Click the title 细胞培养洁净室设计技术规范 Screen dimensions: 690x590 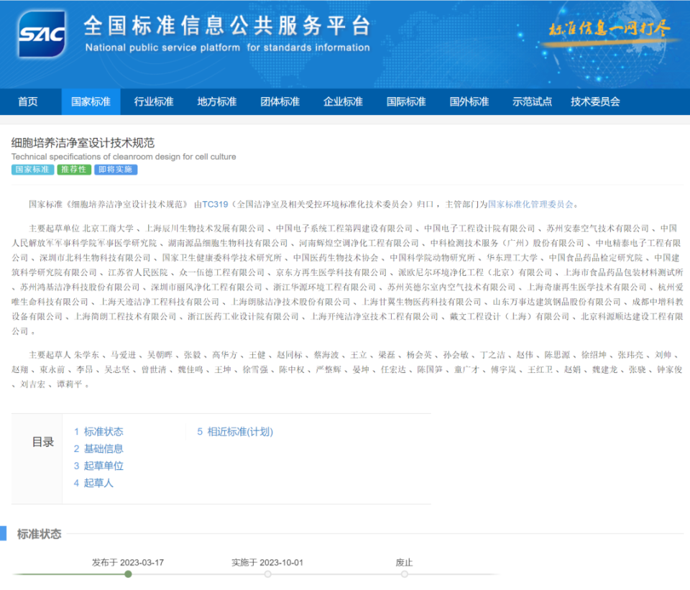[83, 142]
